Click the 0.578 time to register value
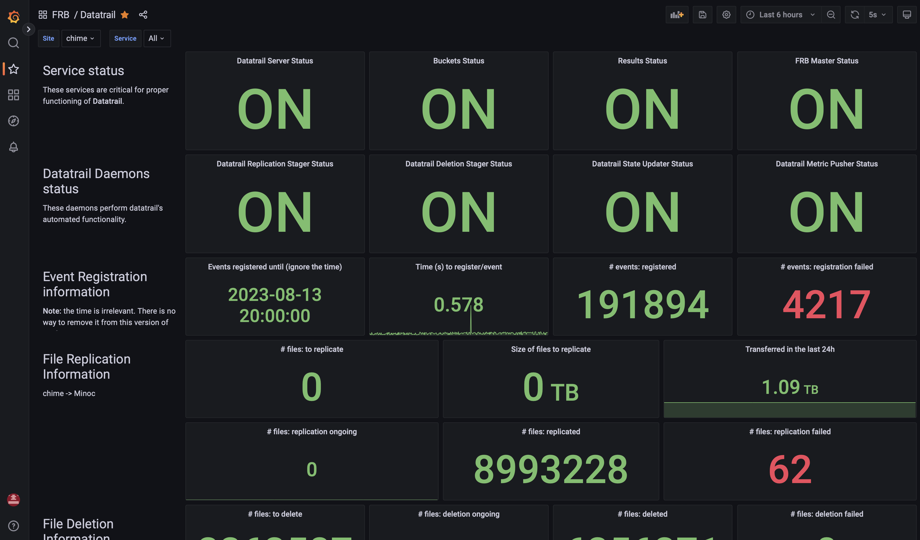This screenshot has height=540, width=920. point(459,305)
